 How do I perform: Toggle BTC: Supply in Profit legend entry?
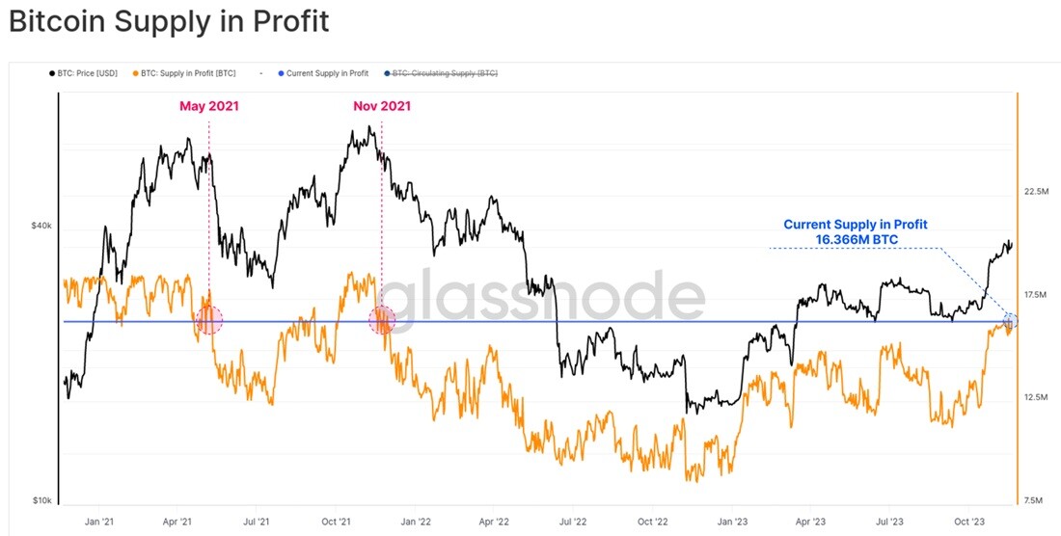tap(181, 73)
